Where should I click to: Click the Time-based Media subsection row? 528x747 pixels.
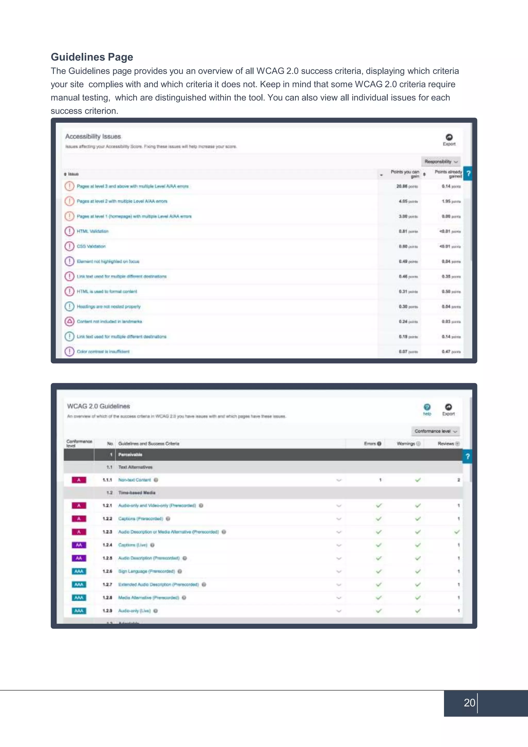(x=263, y=493)
